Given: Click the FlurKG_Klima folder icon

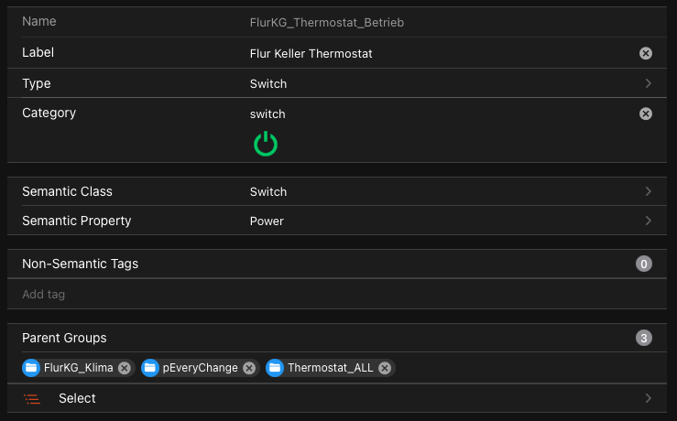Looking at the screenshot, I should [x=32, y=368].
